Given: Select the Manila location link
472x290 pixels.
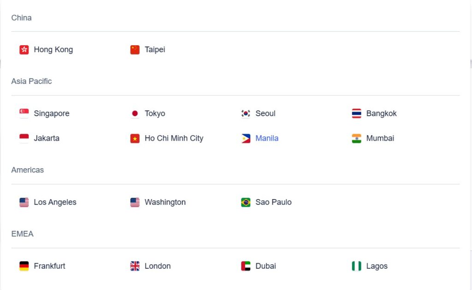Looking at the screenshot, I should [x=267, y=138].
